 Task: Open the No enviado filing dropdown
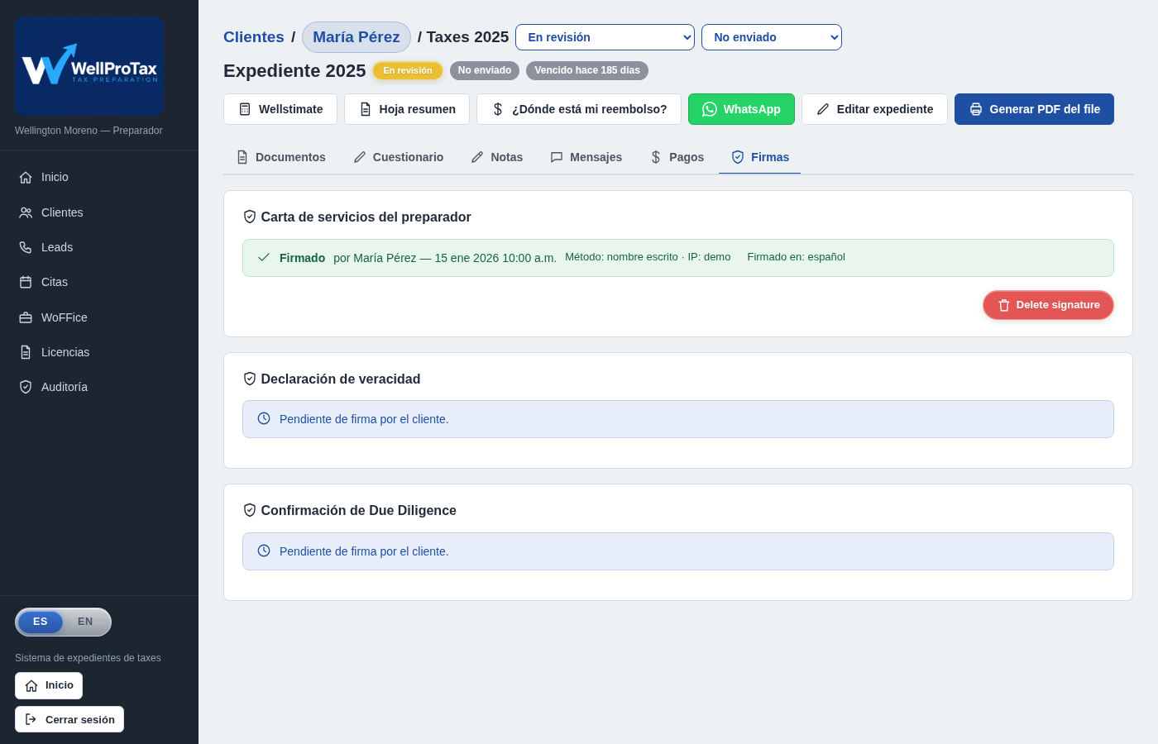[x=772, y=37]
